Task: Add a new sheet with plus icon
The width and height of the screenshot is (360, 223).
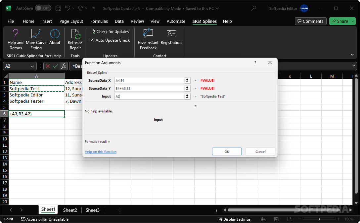Action: 120,210
